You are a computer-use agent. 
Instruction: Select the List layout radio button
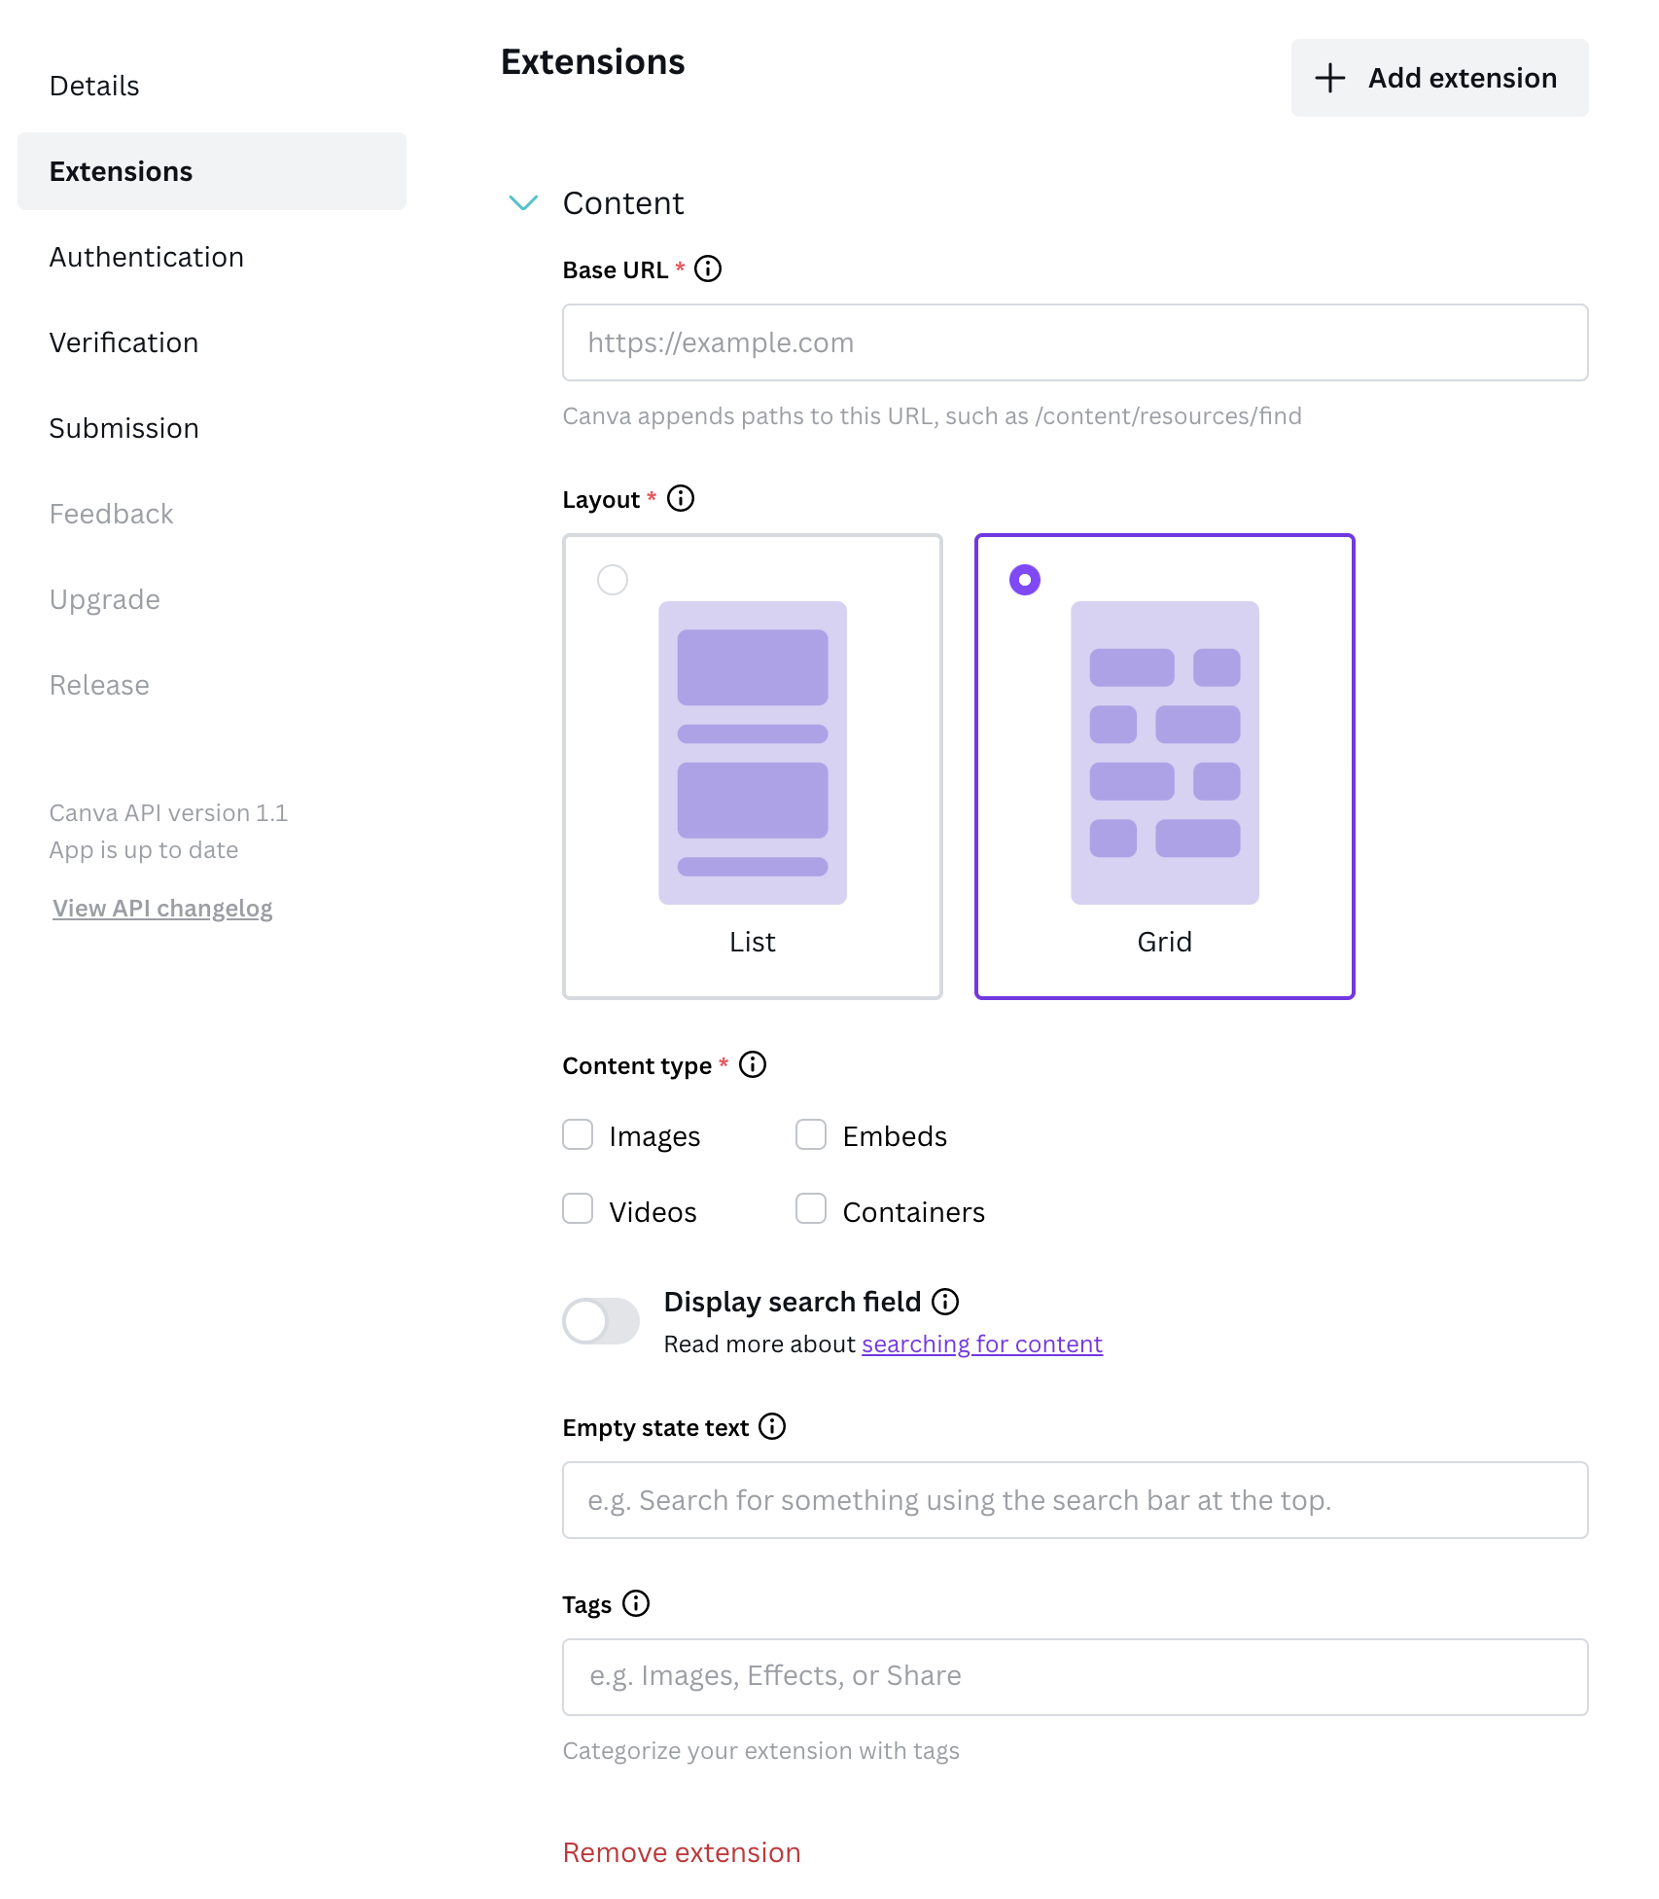[x=613, y=580]
